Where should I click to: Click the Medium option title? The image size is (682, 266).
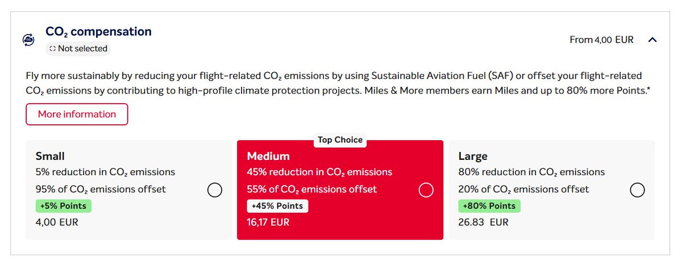(268, 156)
